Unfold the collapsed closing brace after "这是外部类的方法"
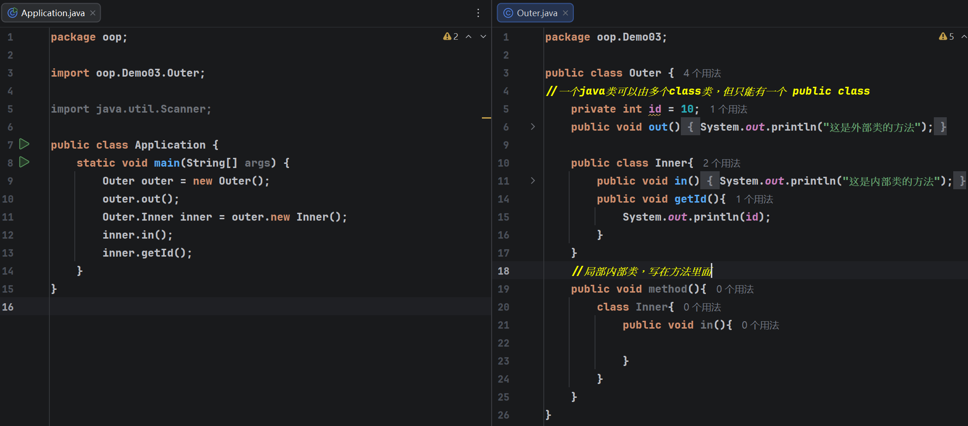The width and height of the screenshot is (968, 426). coord(940,127)
